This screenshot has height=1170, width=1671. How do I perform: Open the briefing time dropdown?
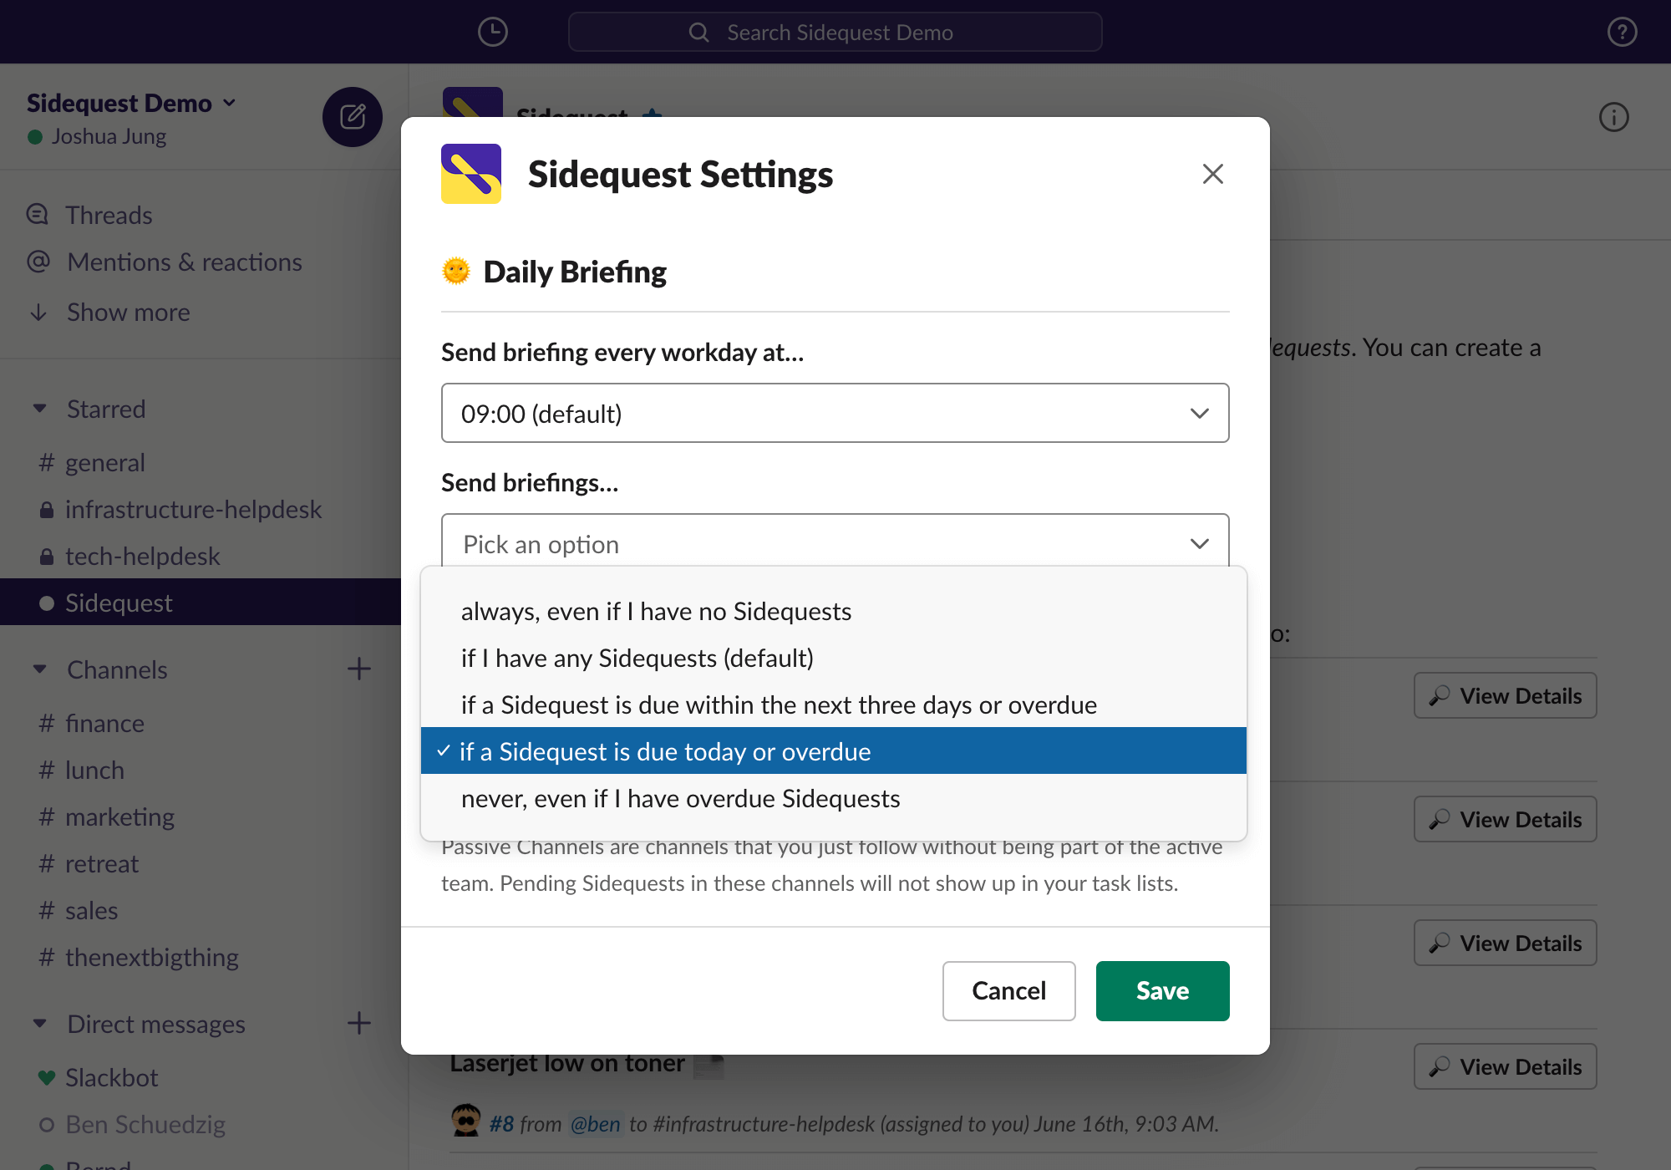[x=835, y=413]
